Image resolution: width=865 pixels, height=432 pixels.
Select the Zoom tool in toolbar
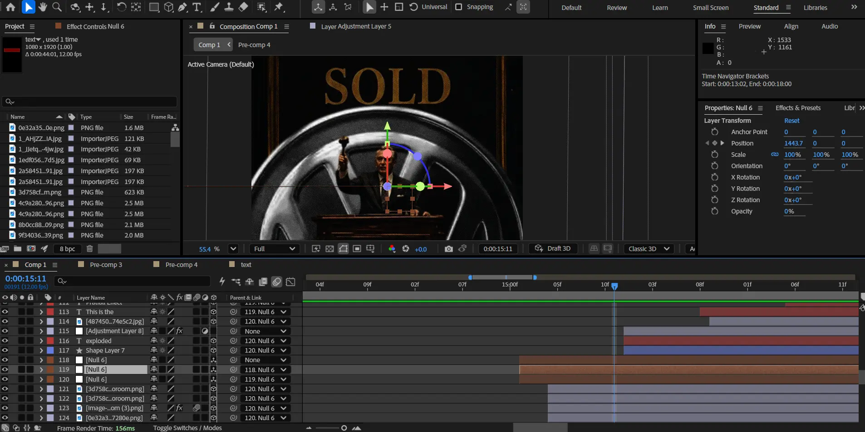(57, 7)
